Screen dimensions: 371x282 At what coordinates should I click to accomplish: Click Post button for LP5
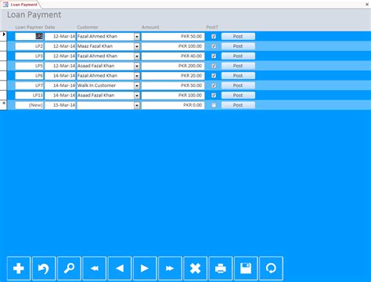(238, 66)
